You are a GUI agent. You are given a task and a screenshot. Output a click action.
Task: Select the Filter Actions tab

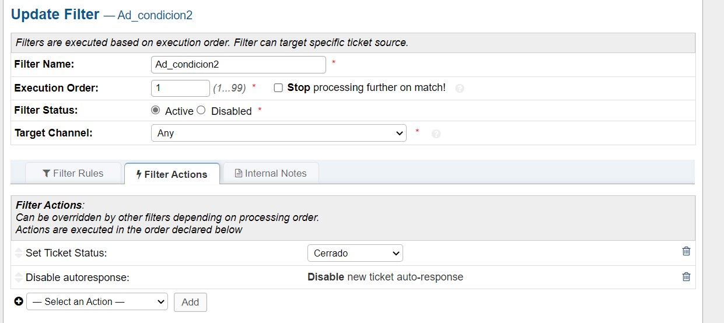[x=172, y=174]
